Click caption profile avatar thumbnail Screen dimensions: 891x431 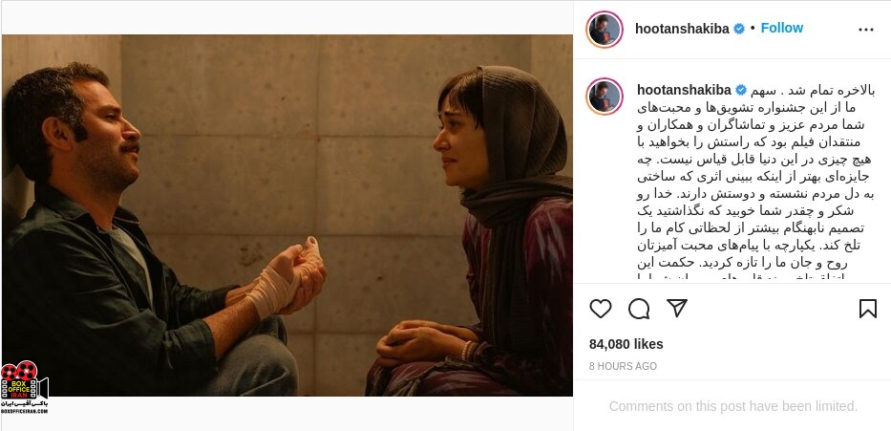tap(605, 97)
